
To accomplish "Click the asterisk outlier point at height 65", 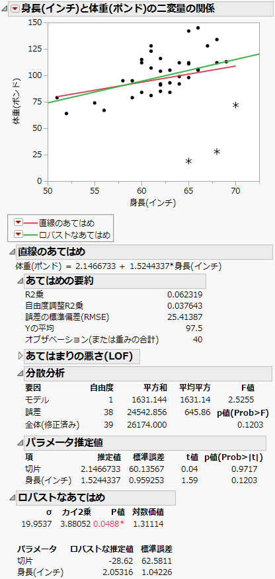I will click(x=188, y=161).
